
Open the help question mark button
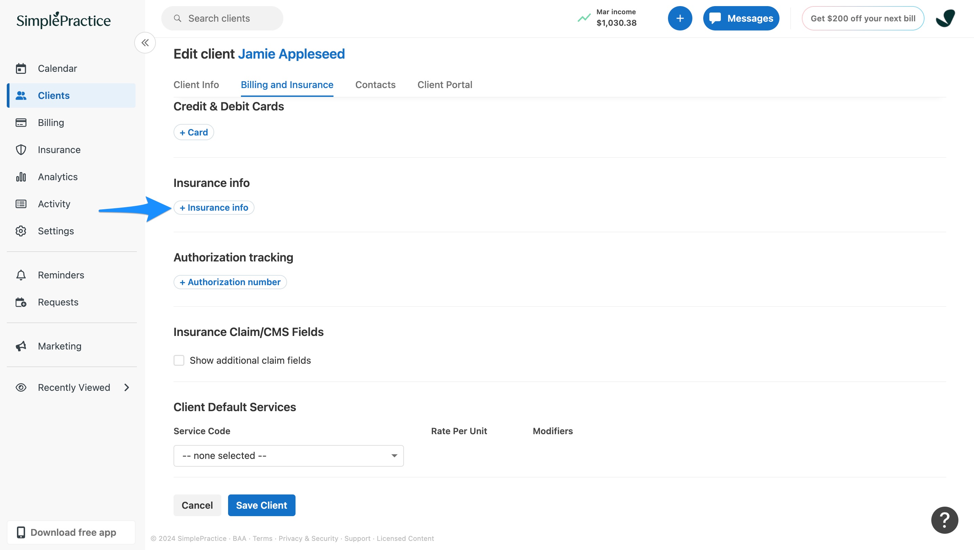[945, 520]
